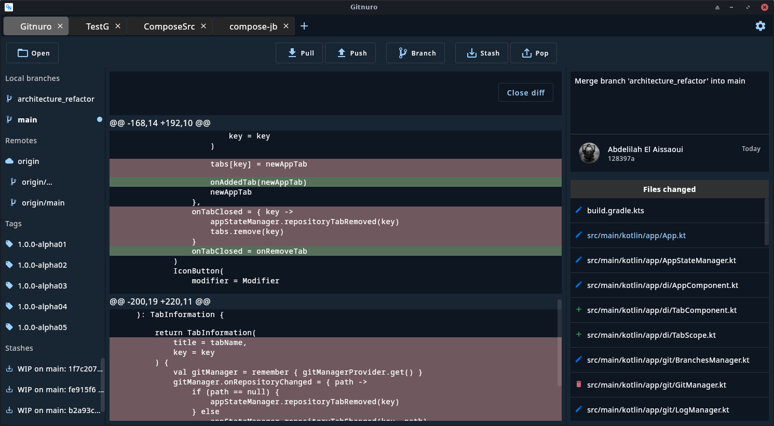774x426 pixels.
Task: Click the pencil icon beside LogManager.kt
Action: (x=579, y=409)
